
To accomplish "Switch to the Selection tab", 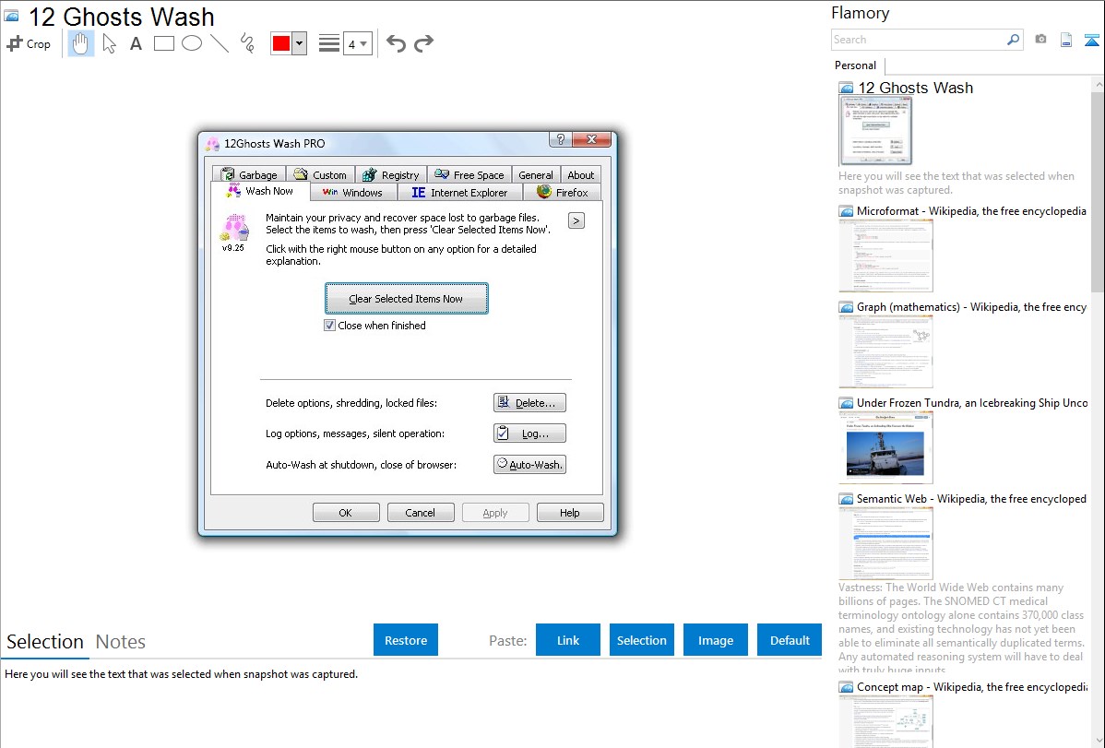I will click(45, 642).
